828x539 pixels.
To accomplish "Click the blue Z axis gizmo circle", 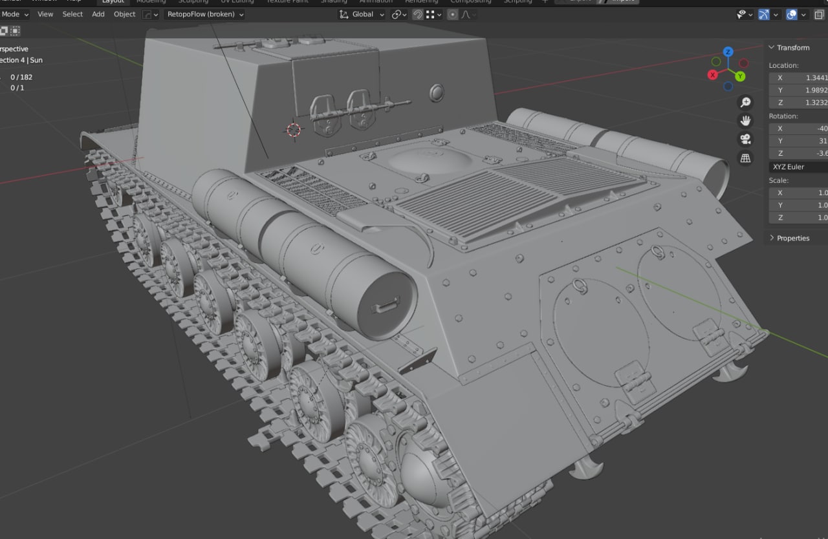I will (x=728, y=52).
